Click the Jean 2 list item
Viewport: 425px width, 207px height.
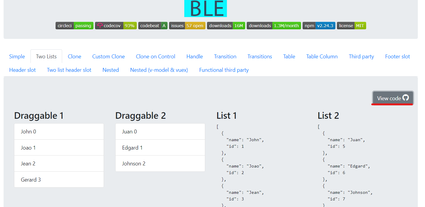click(59, 164)
